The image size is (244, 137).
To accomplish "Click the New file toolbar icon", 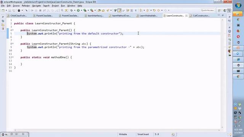I will point(3,10).
